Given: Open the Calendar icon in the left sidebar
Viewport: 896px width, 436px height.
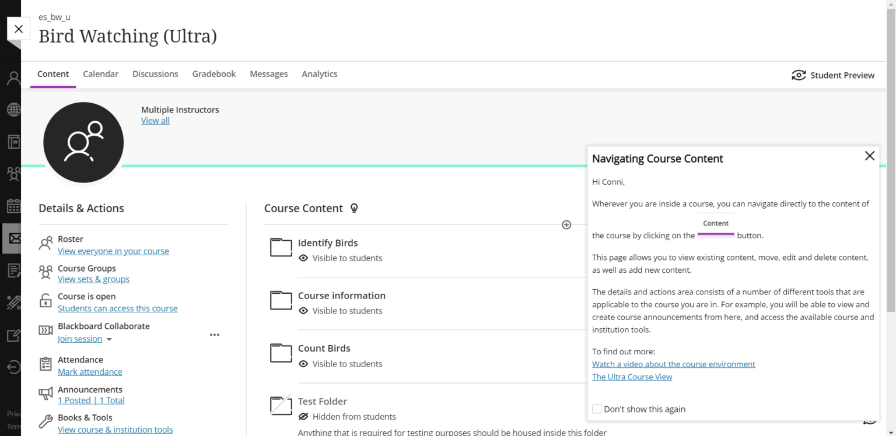Looking at the screenshot, I should [x=13, y=206].
